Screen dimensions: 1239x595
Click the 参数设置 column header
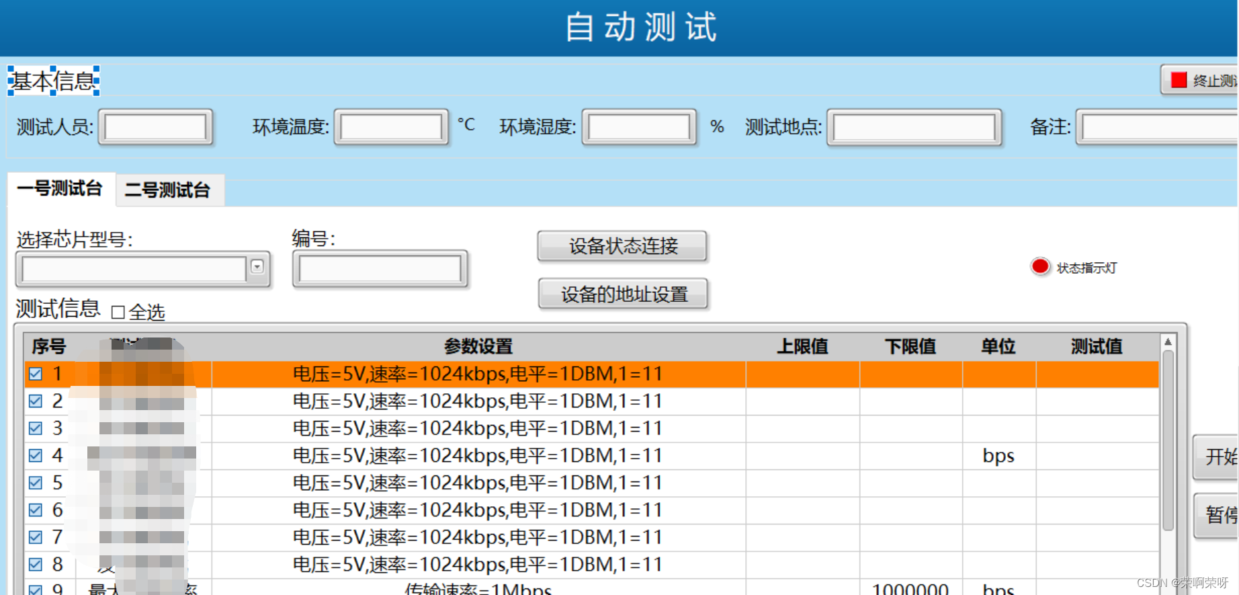click(x=478, y=347)
